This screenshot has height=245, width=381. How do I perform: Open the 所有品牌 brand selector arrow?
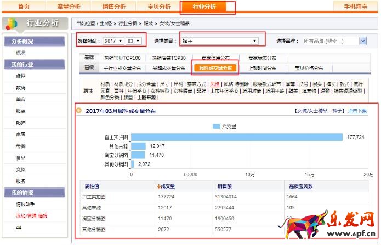(363, 41)
